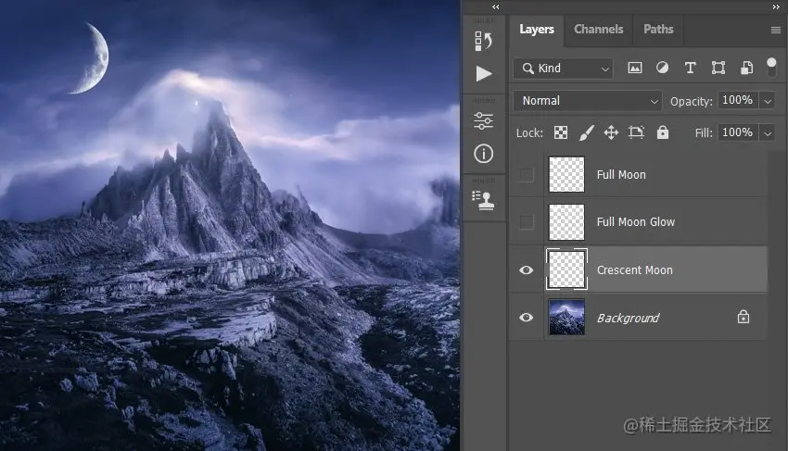This screenshot has height=451, width=788.
Task: Select the Crescent Moon layer name
Action: (635, 270)
